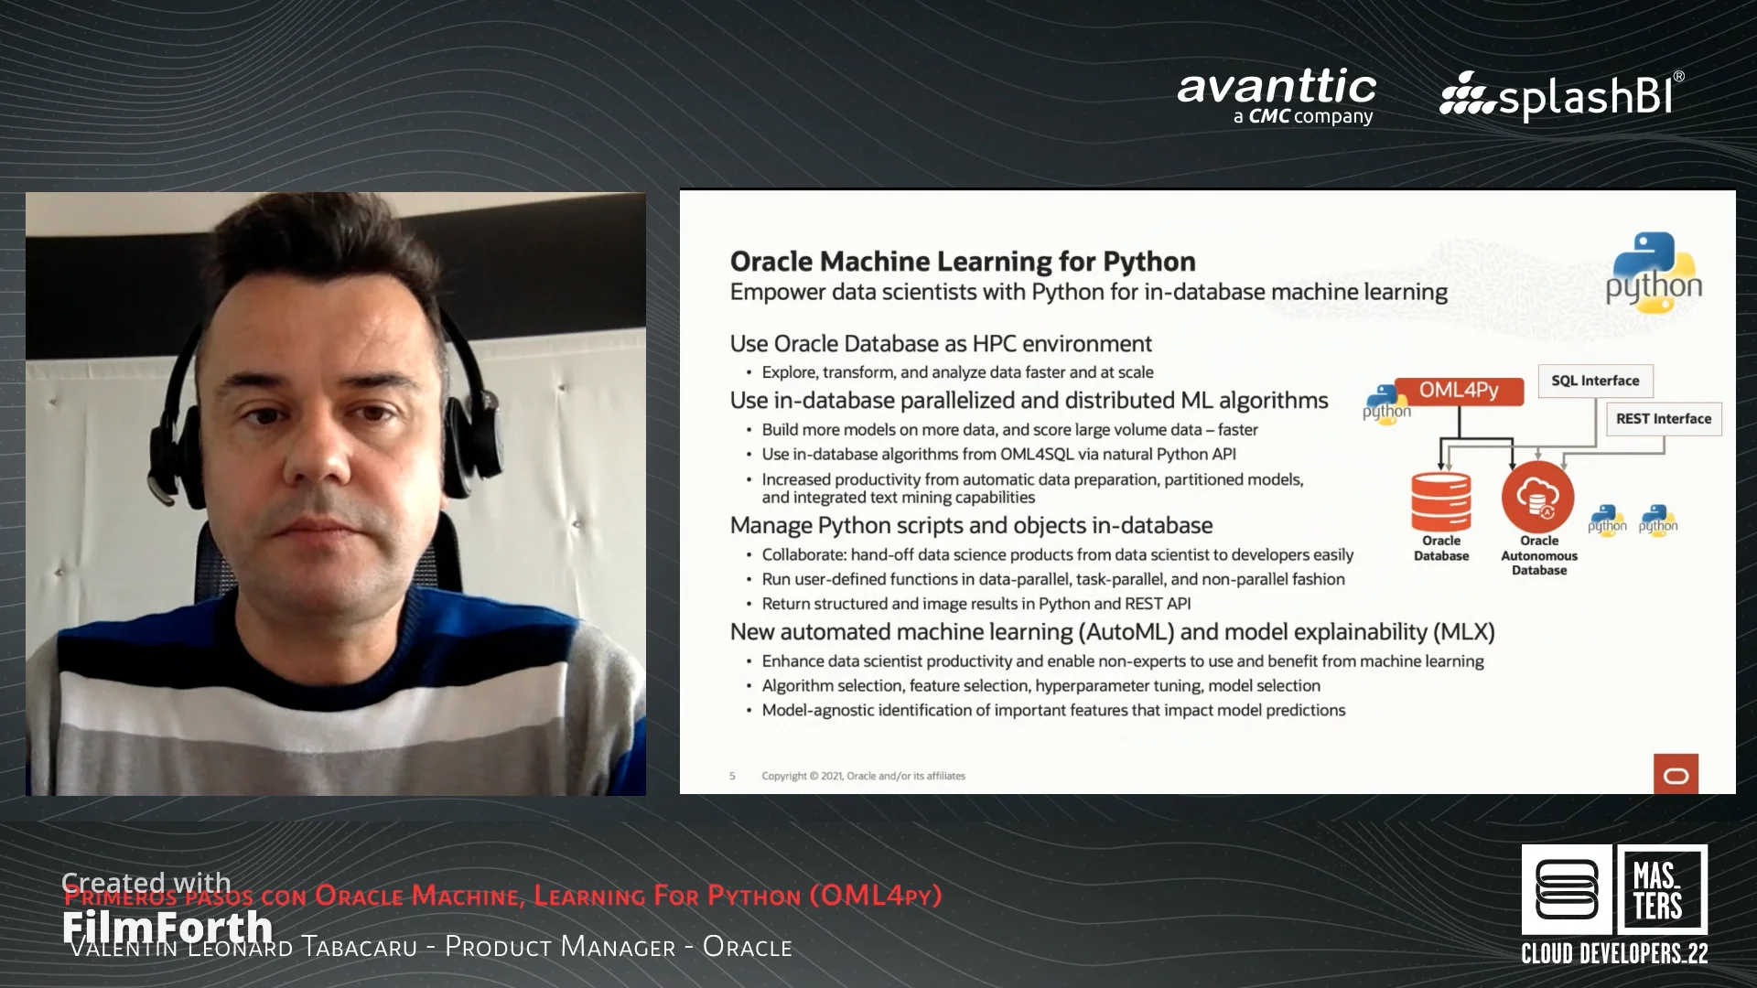
Task: Click the SQL Interface box in diagram
Action: (1593, 380)
